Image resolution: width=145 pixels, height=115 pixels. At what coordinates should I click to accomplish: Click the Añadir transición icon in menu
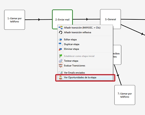click(61, 28)
